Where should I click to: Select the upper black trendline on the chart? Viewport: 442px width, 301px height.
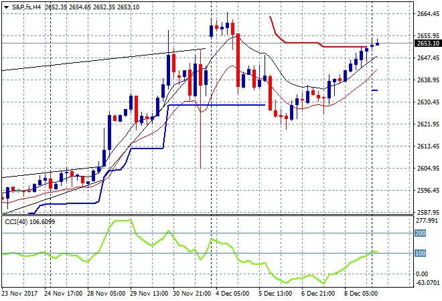(103, 60)
